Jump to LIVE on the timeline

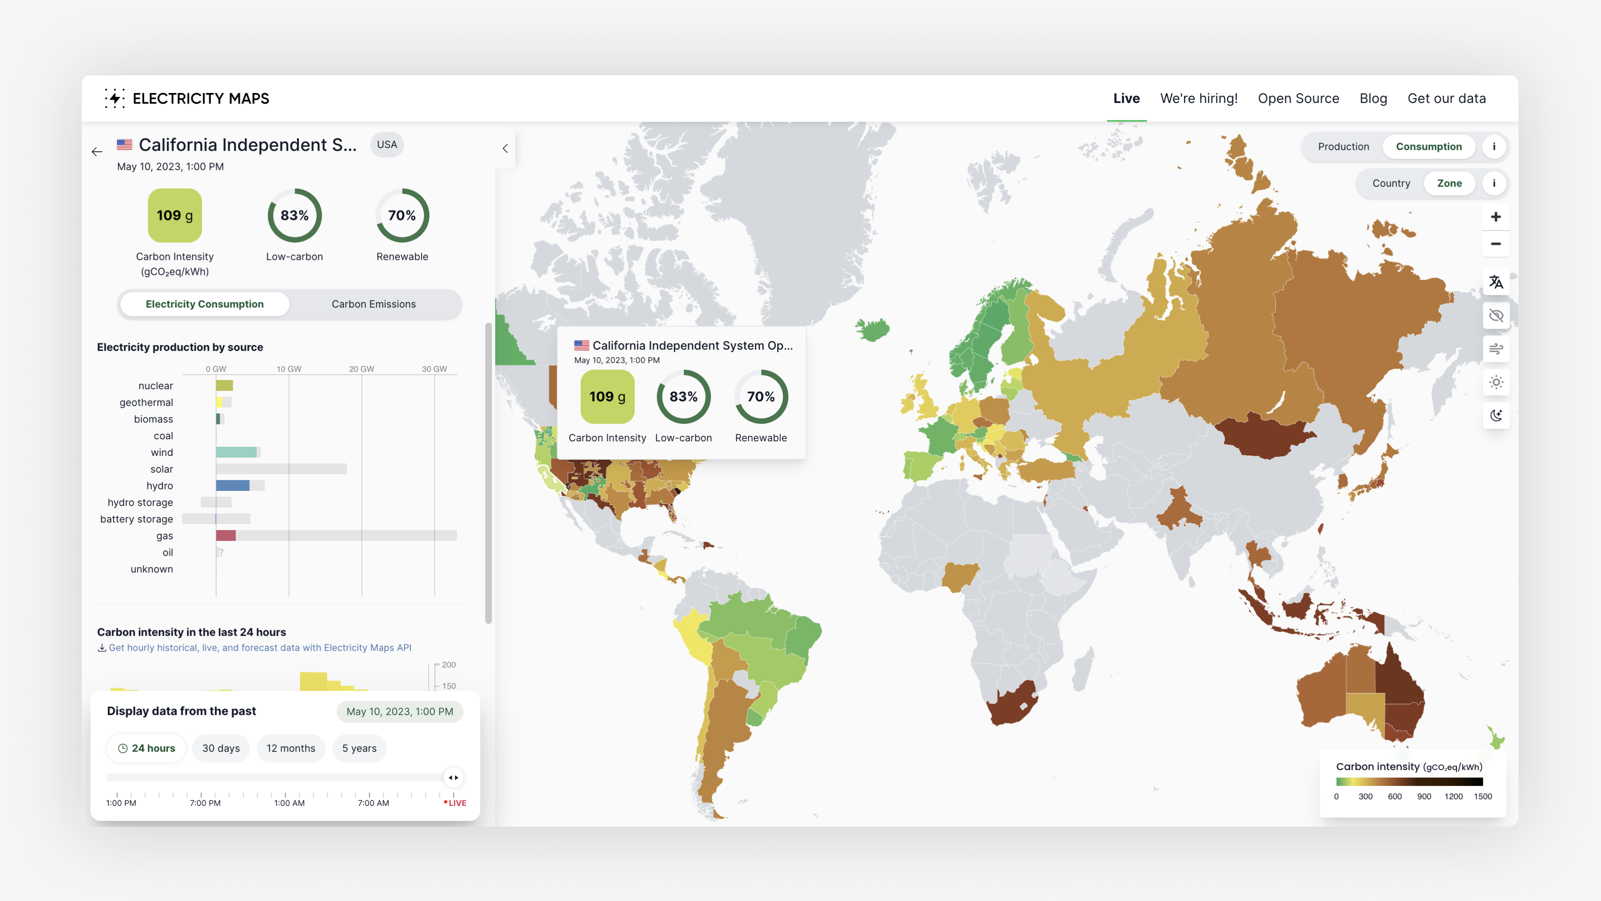click(456, 803)
